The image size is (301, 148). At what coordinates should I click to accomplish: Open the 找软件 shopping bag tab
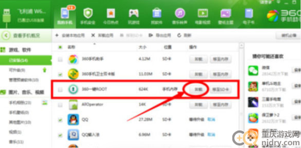[x=157, y=17]
